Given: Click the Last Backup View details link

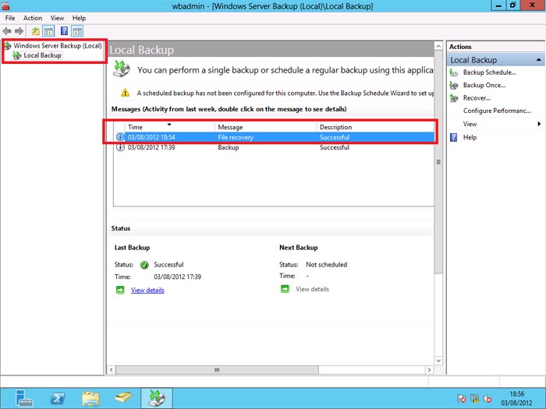Looking at the screenshot, I should point(147,290).
